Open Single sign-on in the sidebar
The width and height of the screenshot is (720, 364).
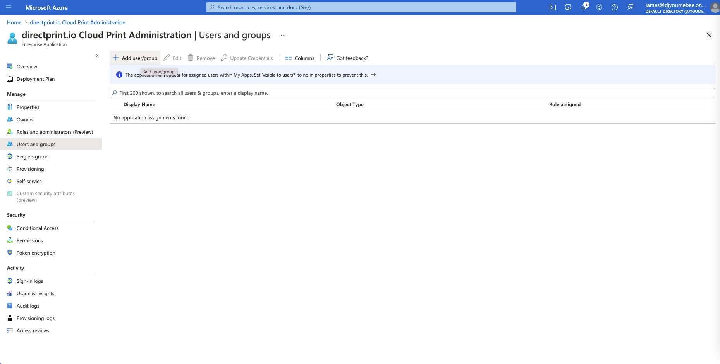(x=33, y=156)
